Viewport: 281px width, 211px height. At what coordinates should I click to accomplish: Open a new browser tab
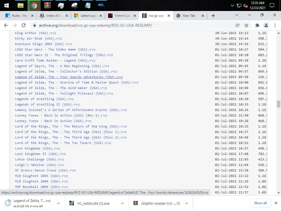pyautogui.click(x=213, y=16)
